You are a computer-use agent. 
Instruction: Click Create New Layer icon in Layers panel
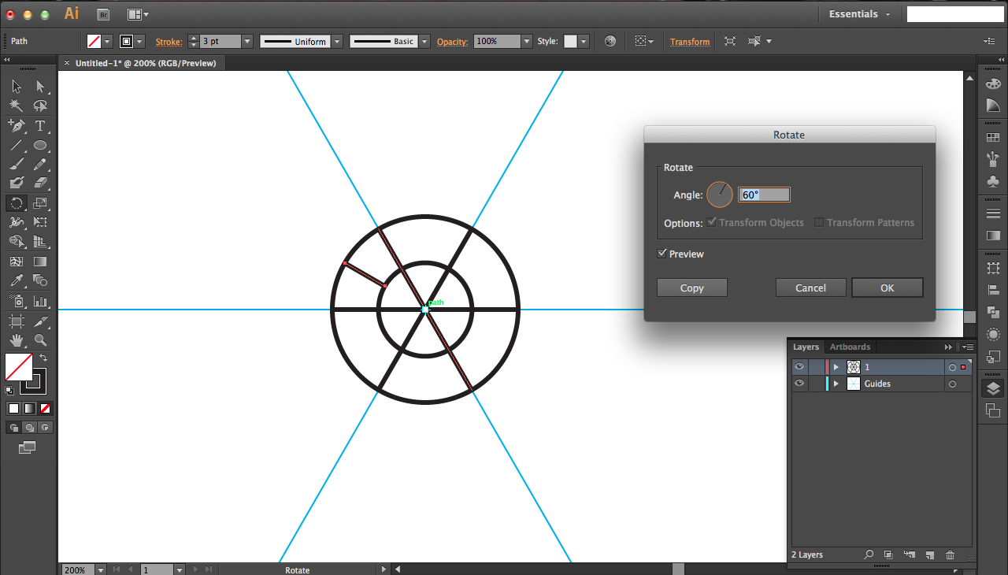929,555
